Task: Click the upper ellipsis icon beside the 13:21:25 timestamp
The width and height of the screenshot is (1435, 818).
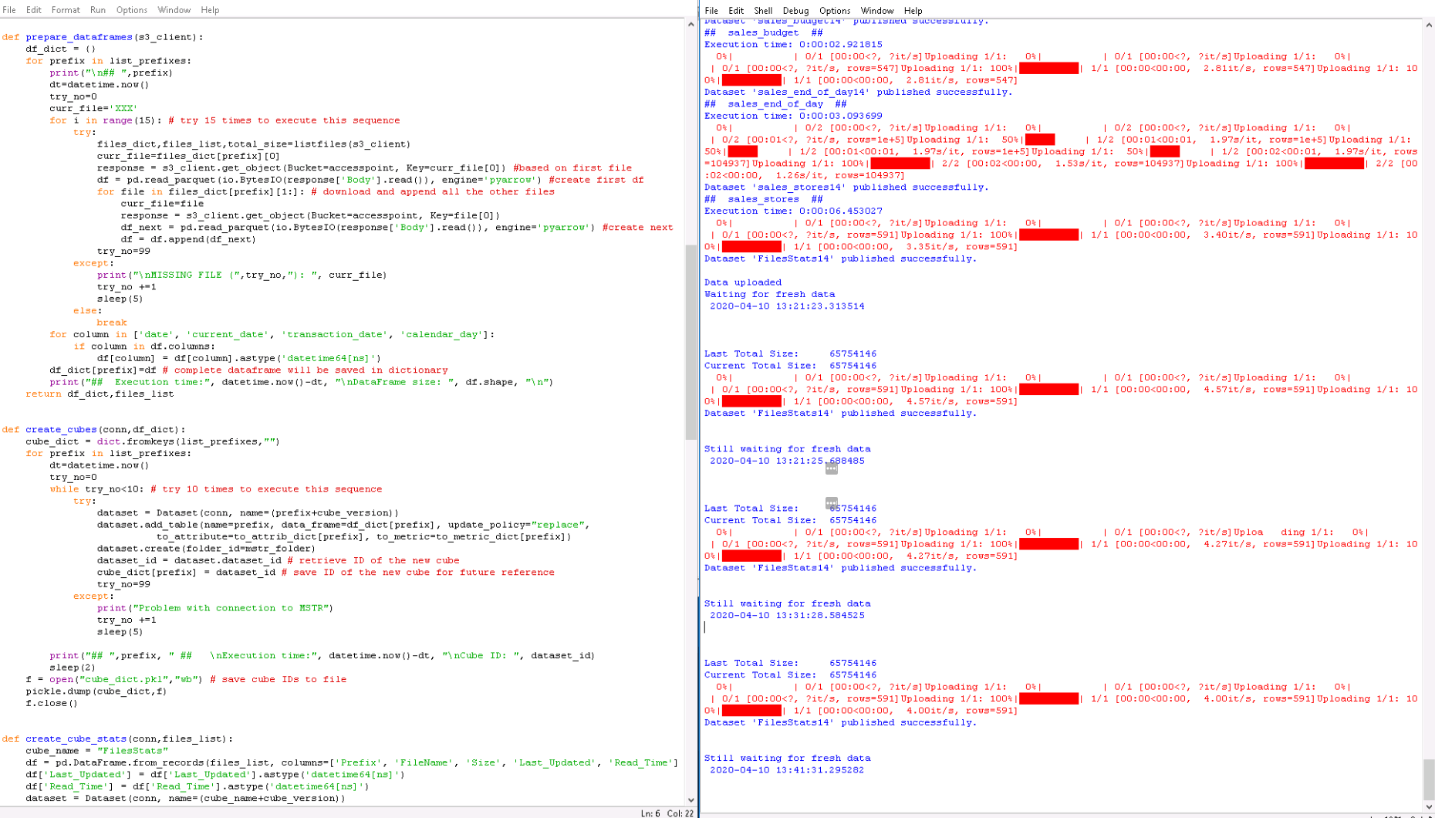Action: (831, 468)
